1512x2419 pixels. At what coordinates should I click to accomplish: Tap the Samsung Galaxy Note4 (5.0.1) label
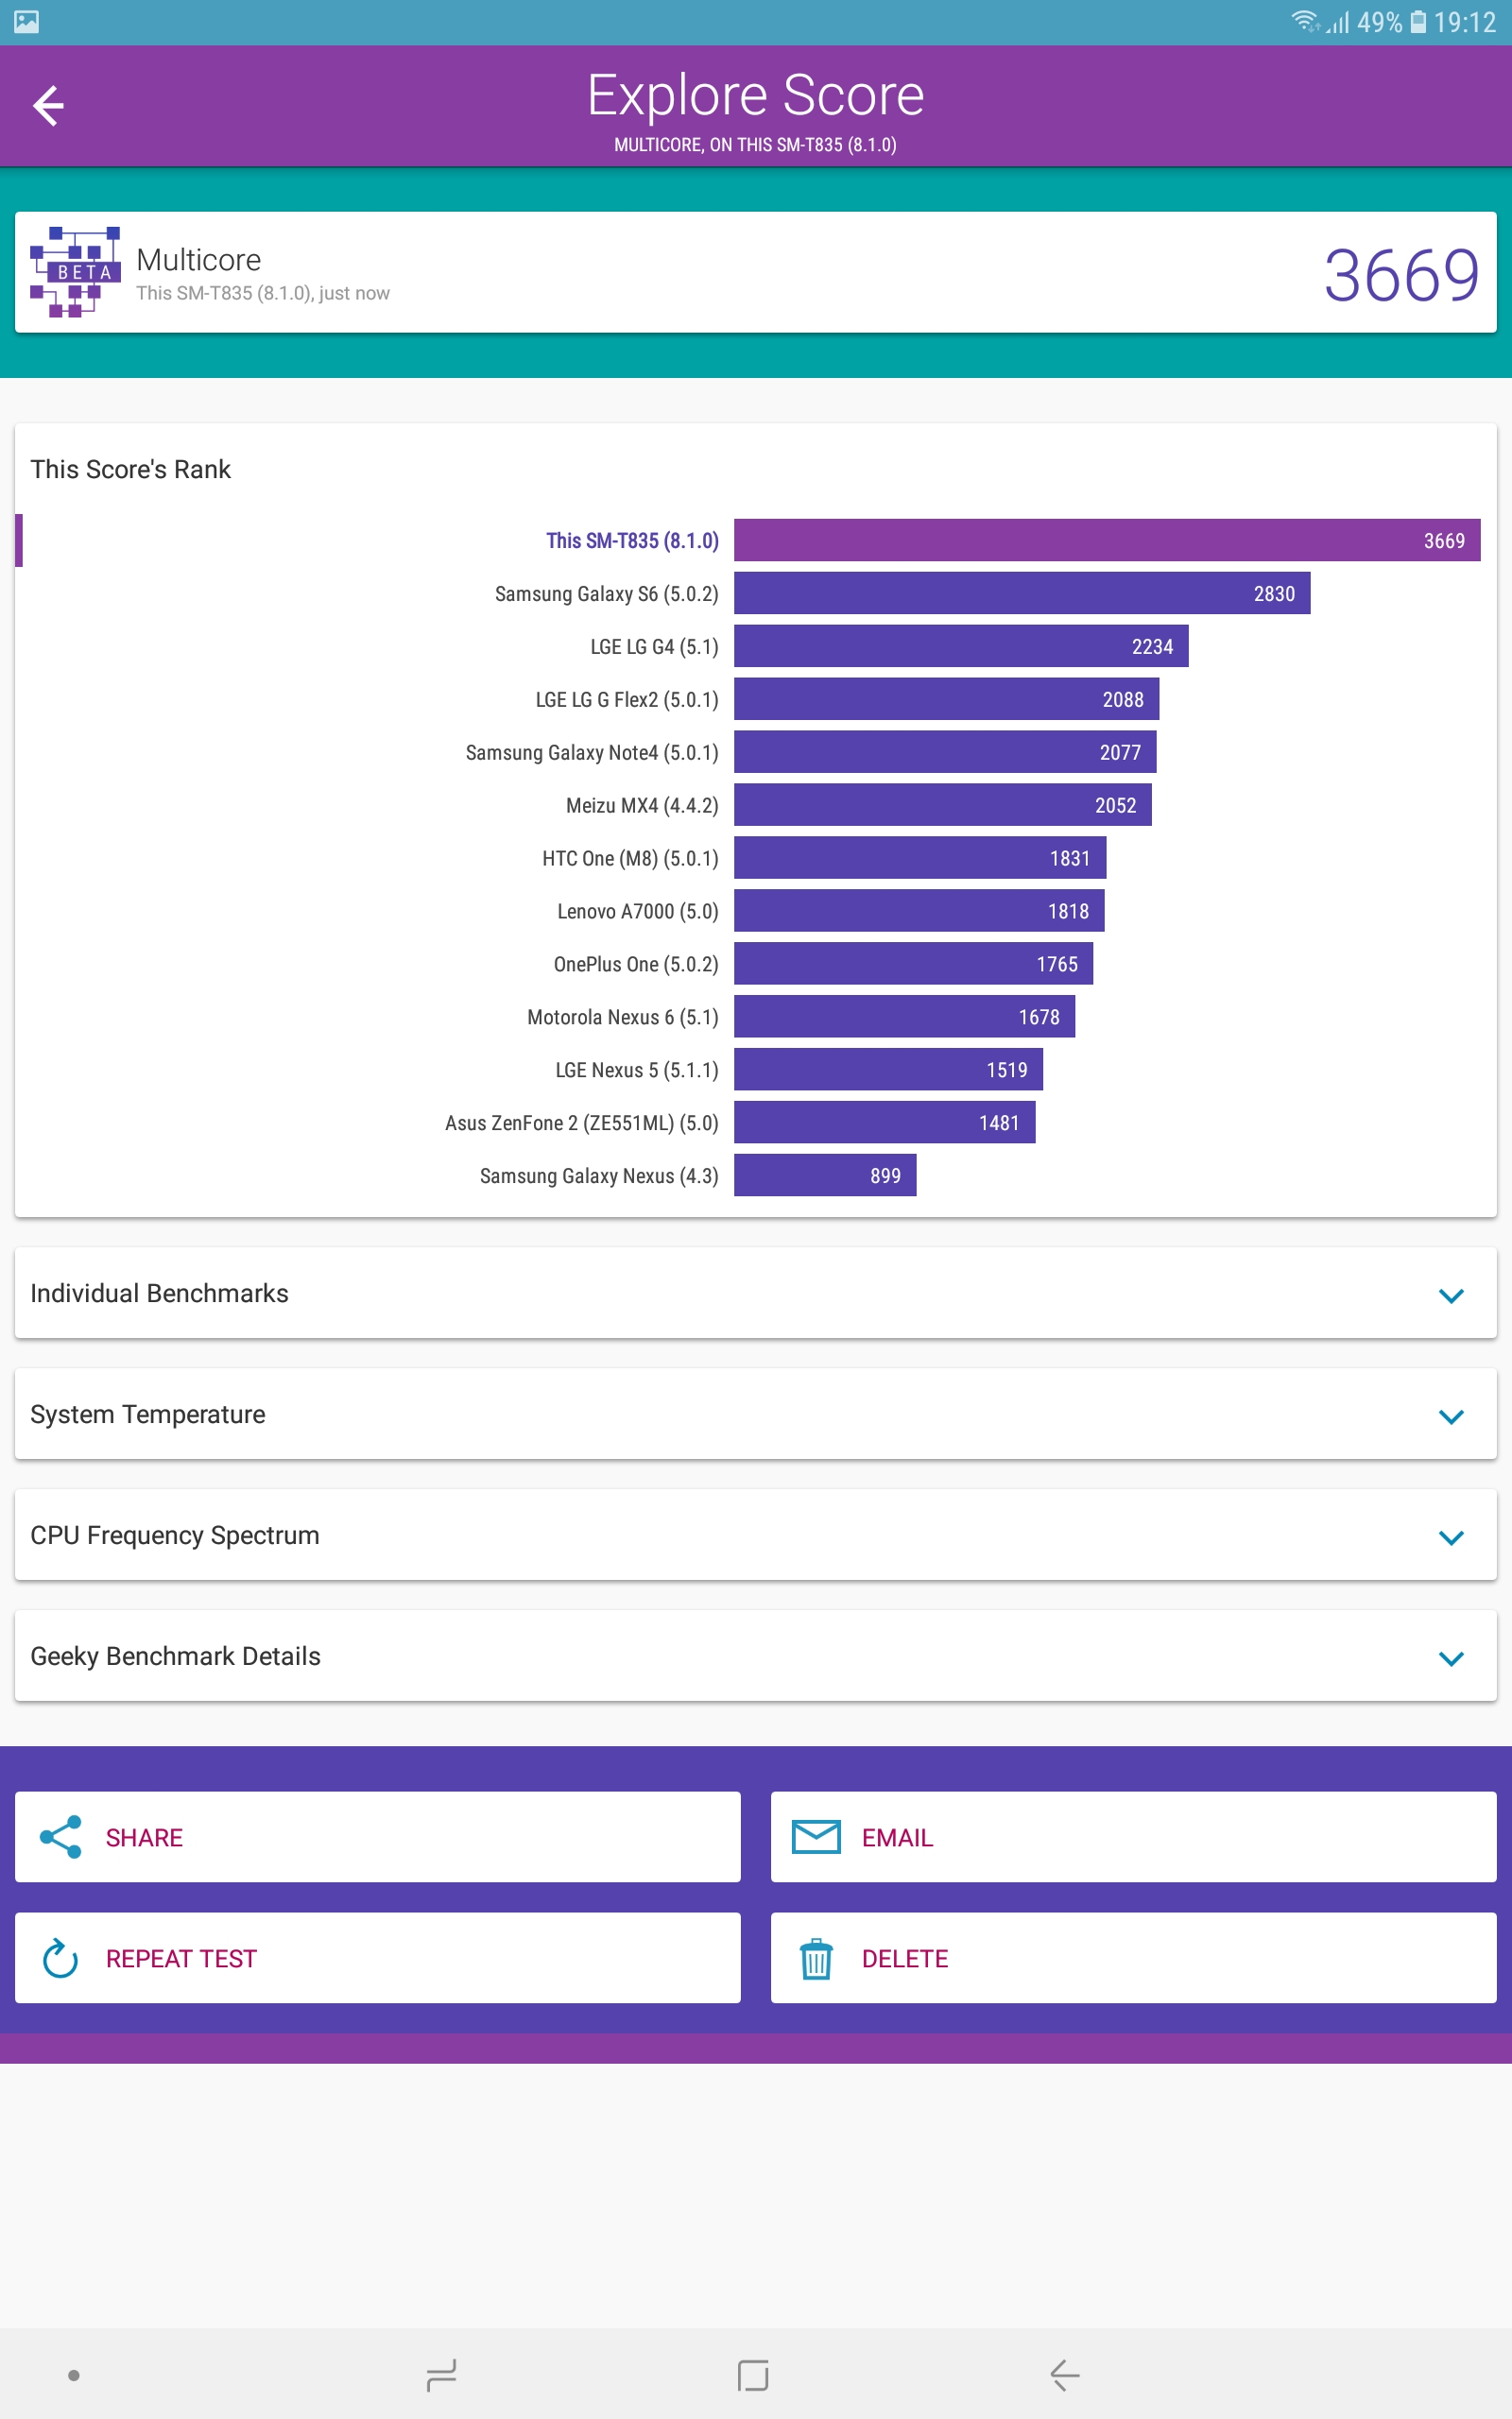point(592,753)
